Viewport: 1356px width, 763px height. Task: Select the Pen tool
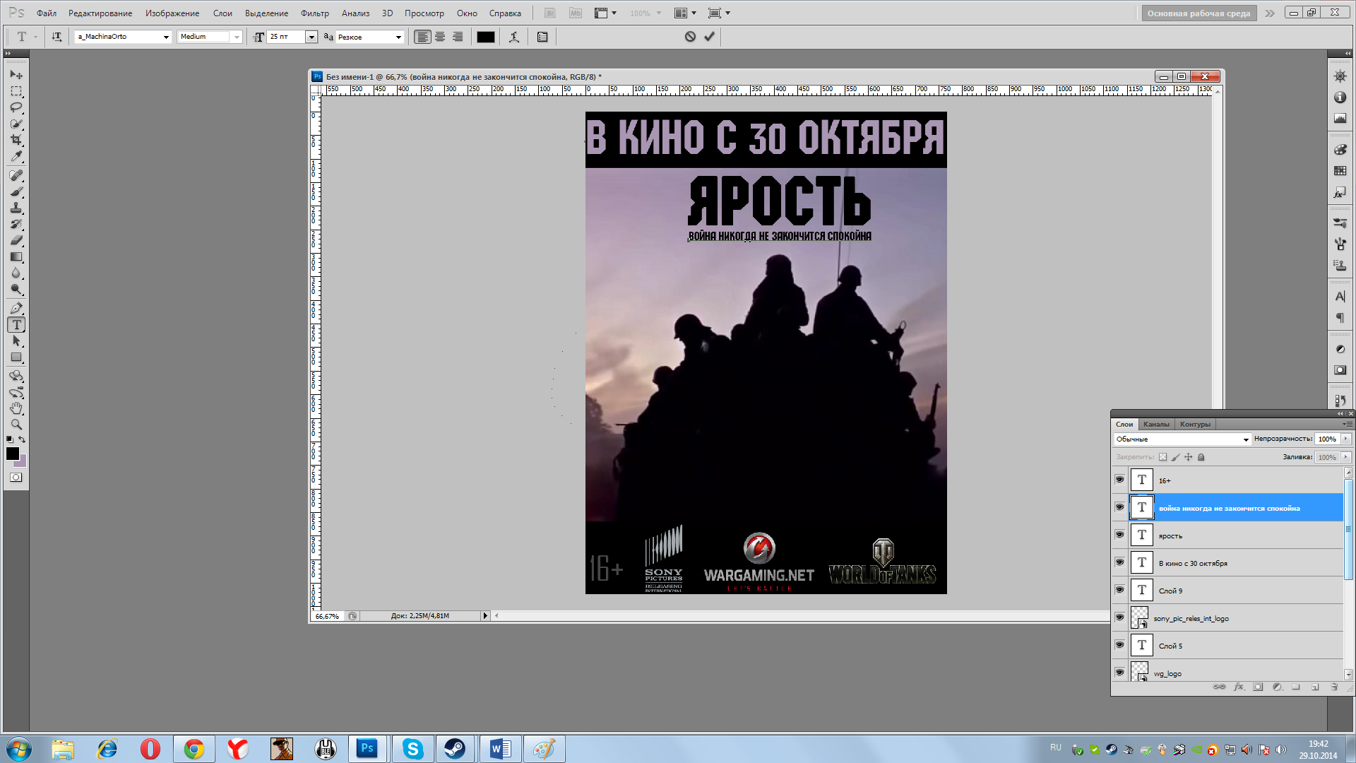coord(16,308)
